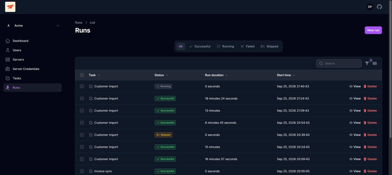The image size is (392, 175).
Task: Check the Invoice sync row checkbox
Action: point(82,171)
